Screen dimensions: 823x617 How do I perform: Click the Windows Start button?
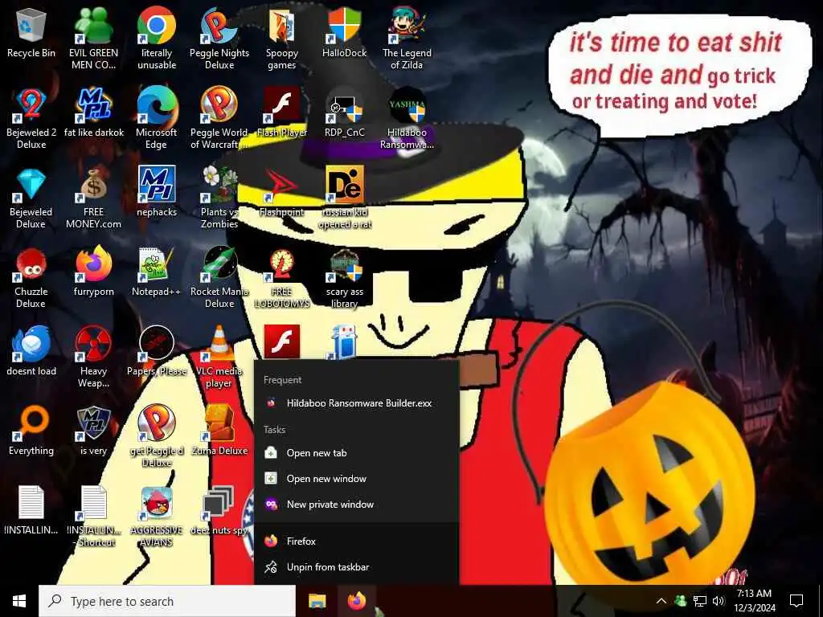pos(19,601)
